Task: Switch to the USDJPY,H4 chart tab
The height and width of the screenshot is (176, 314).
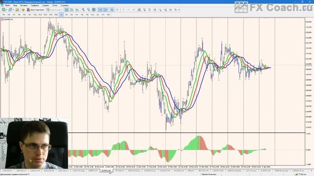Action: 35,171
